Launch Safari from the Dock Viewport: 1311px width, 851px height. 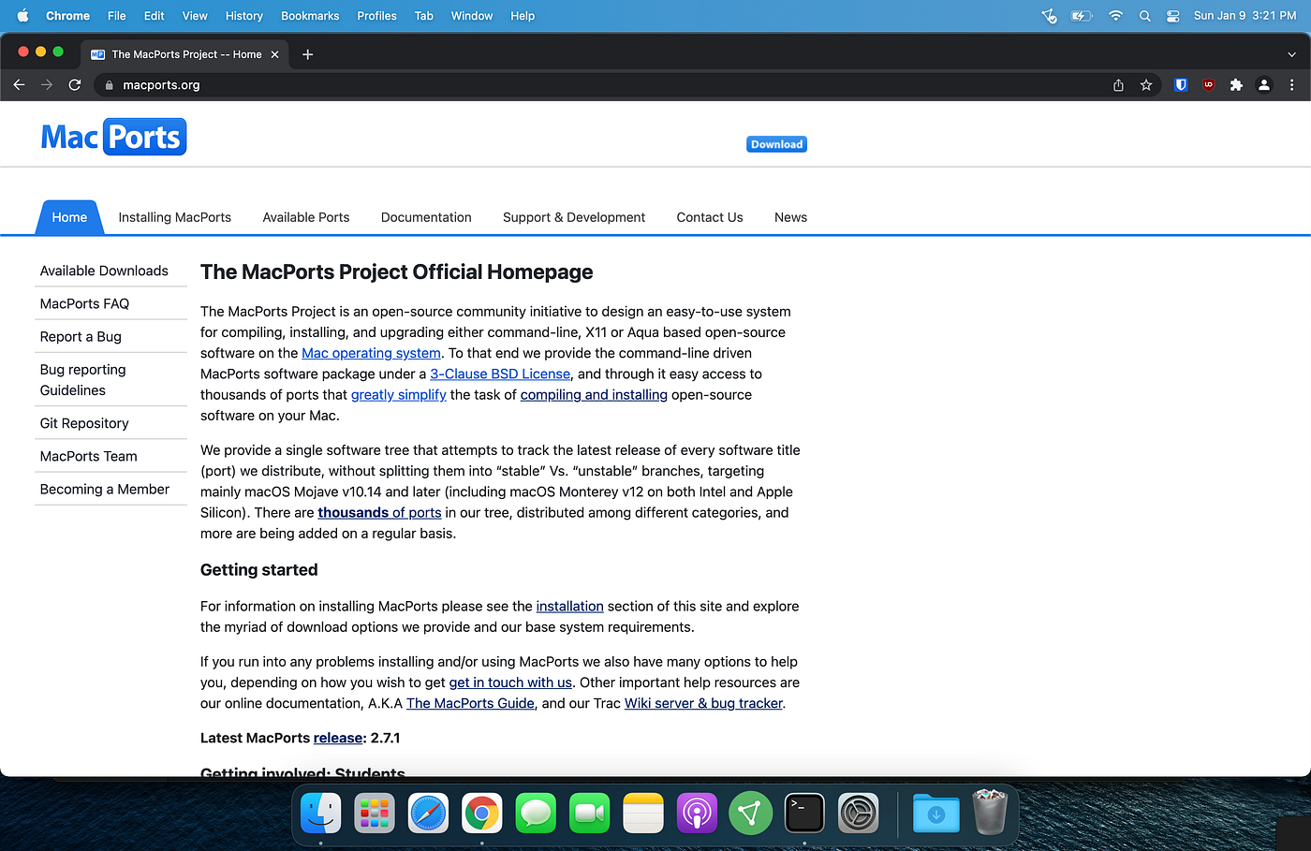[x=428, y=813]
